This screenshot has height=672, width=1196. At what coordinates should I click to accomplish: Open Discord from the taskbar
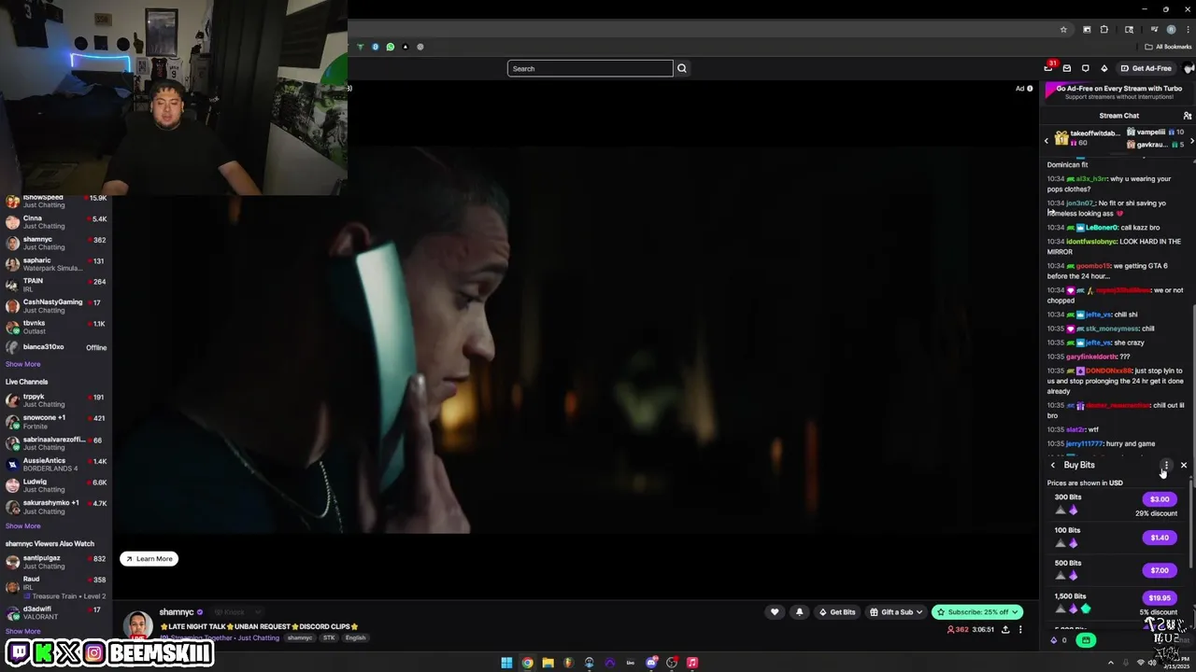651,663
